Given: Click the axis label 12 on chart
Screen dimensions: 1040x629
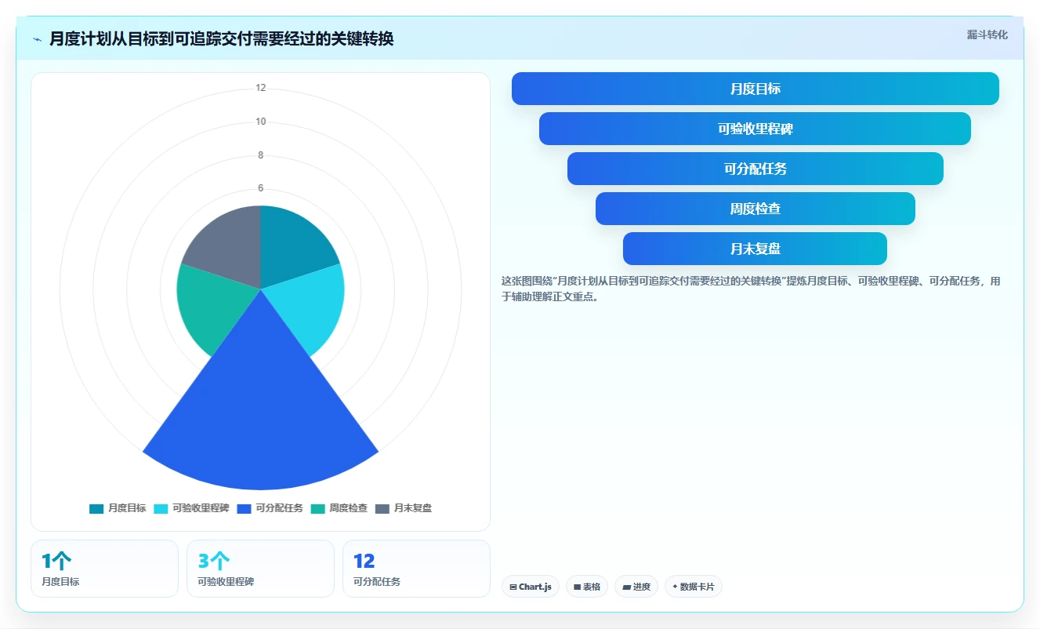Looking at the screenshot, I should (x=261, y=88).
